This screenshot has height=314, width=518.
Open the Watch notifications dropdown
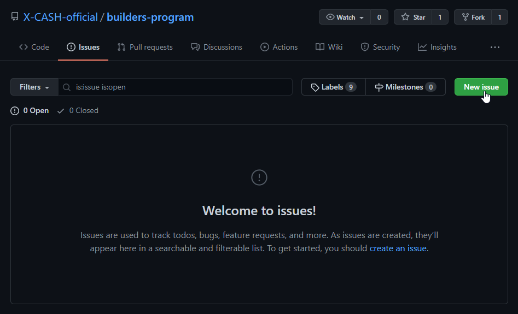345,17
